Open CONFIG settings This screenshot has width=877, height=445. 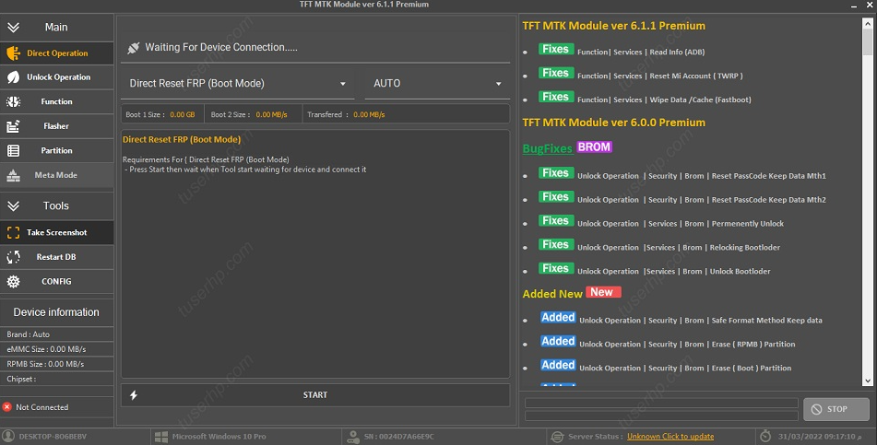[x=56, y=281]
